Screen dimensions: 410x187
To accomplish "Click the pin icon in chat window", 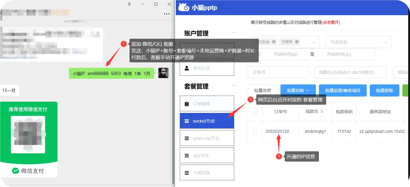I will [130, 4].
